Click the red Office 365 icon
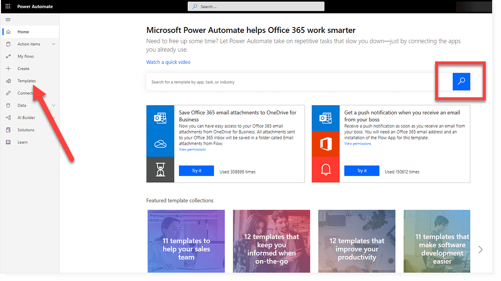This screenshot has width=501, height=281. [325, 144]
